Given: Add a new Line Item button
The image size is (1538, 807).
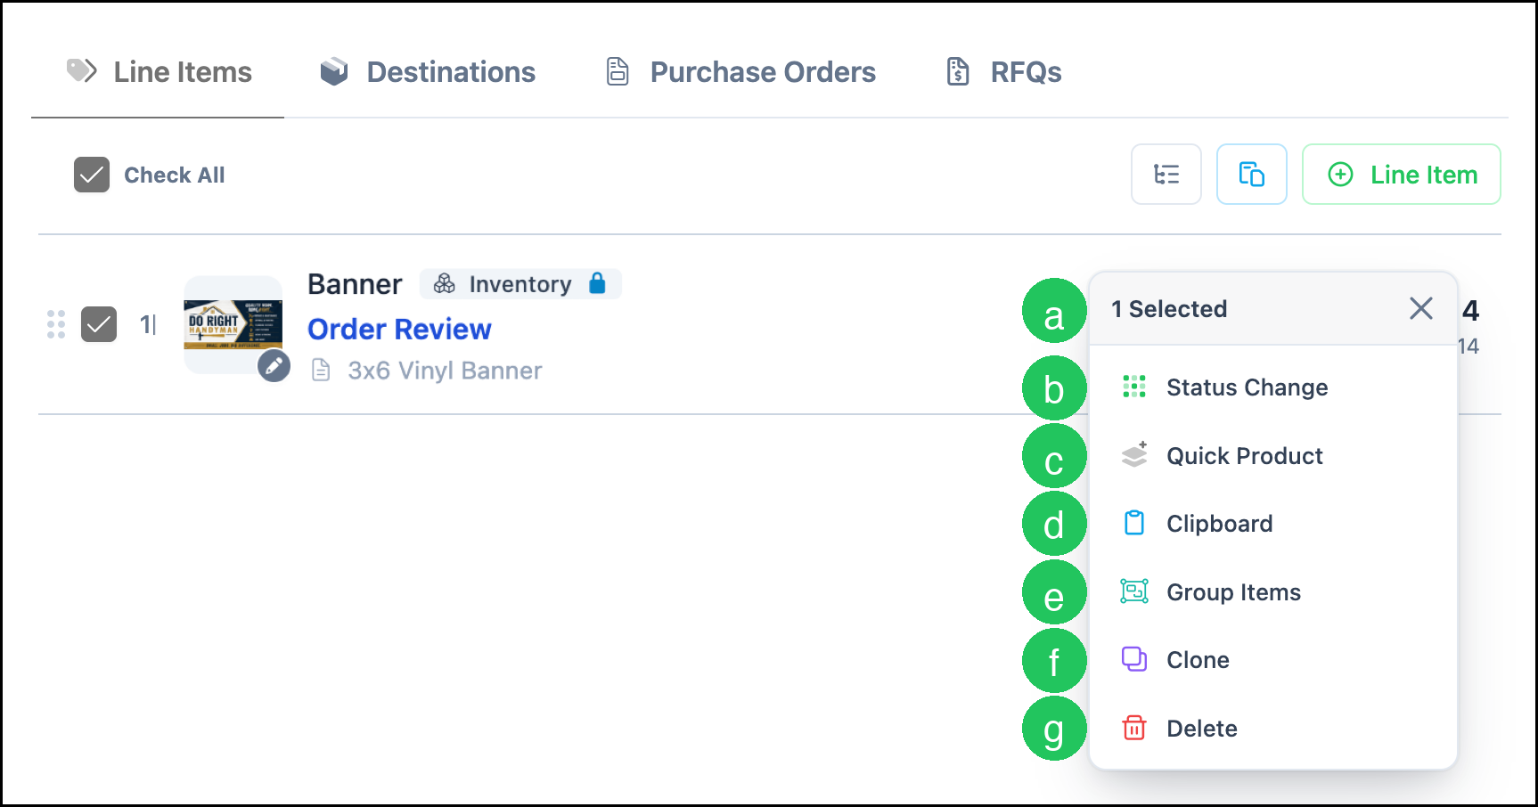Looking at the screenshot, I should click(1401, 175).
